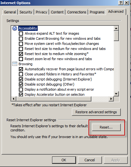Enable Caret Browsing for new windows checkbox
Viewport: 131px width, 167px height.
tap(21, 38)
